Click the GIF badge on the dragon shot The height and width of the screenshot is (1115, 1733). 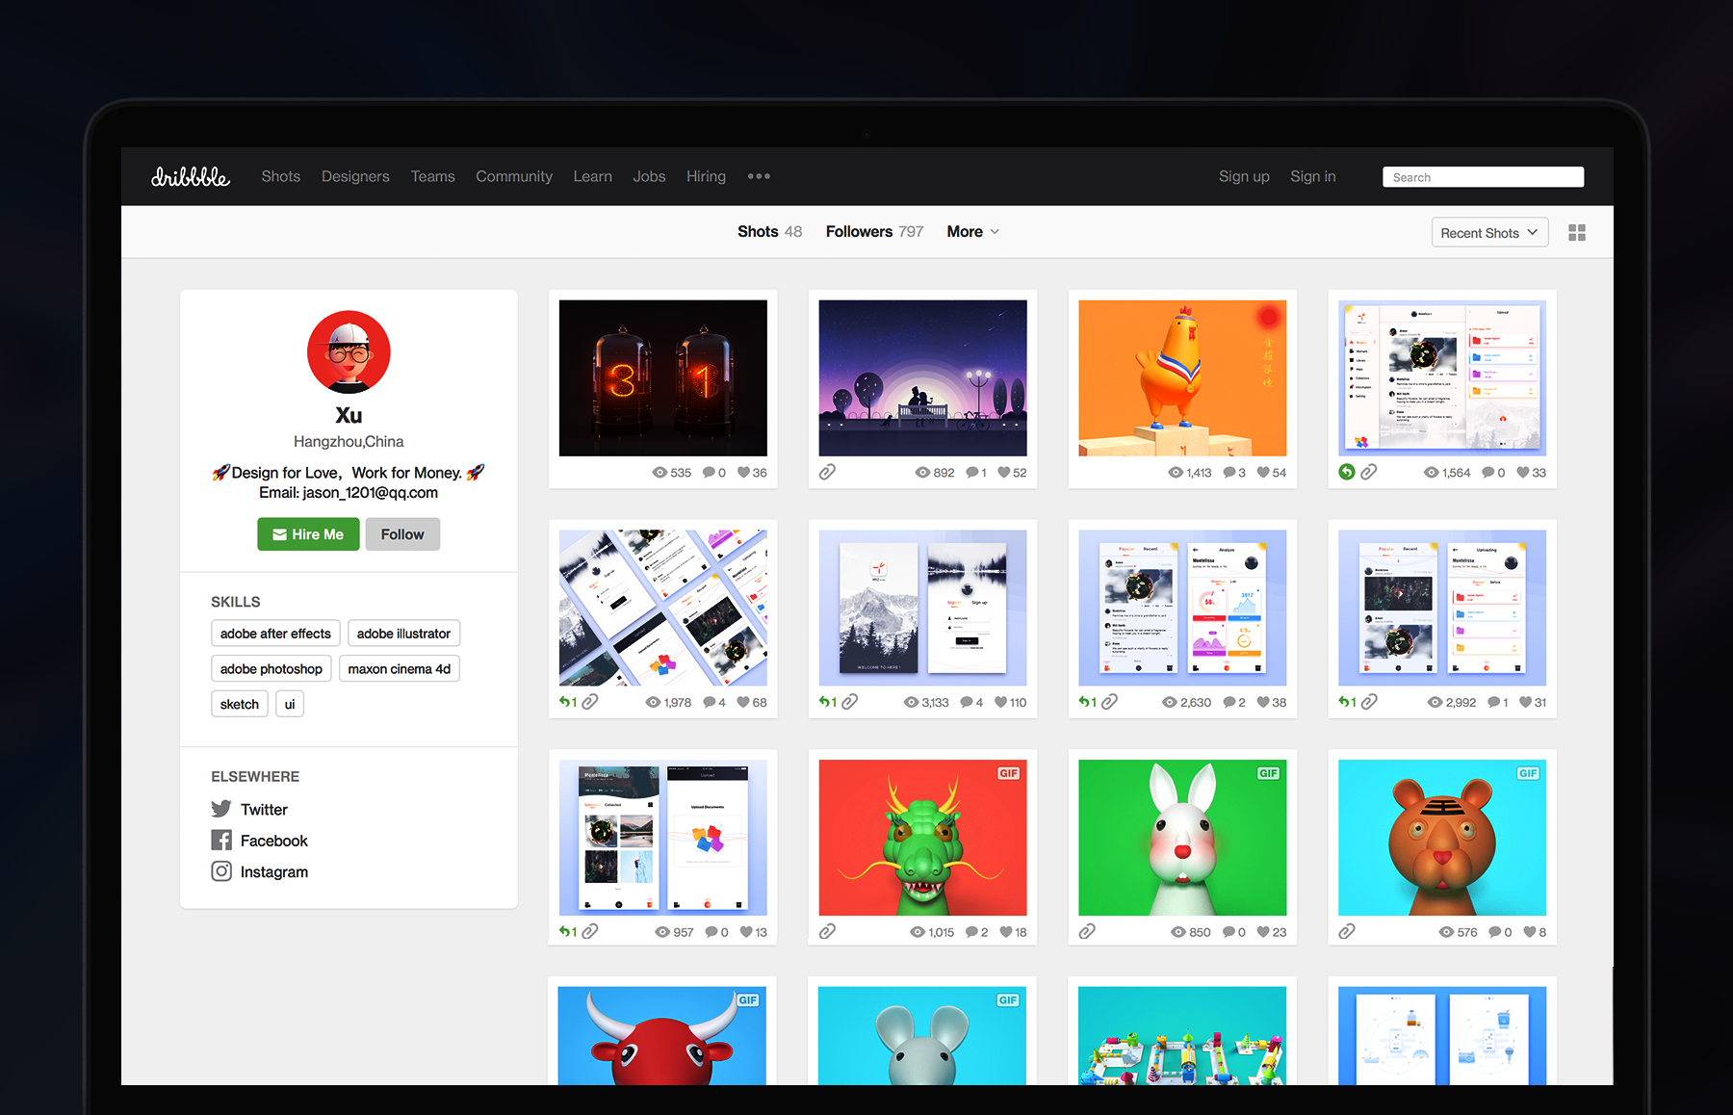[1008, 773]
